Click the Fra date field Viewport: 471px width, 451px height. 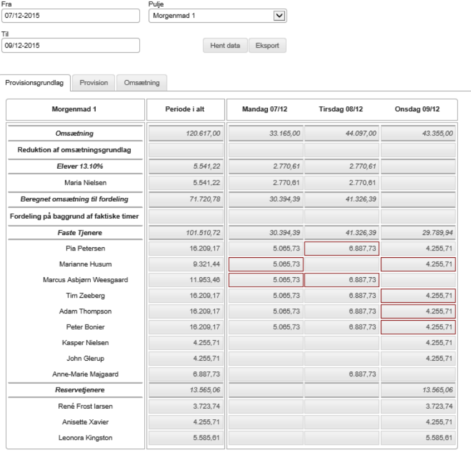point(71,16)
